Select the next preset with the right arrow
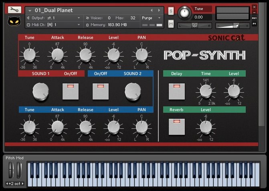This screenshot has width=269, height=191. coord(159,10)
